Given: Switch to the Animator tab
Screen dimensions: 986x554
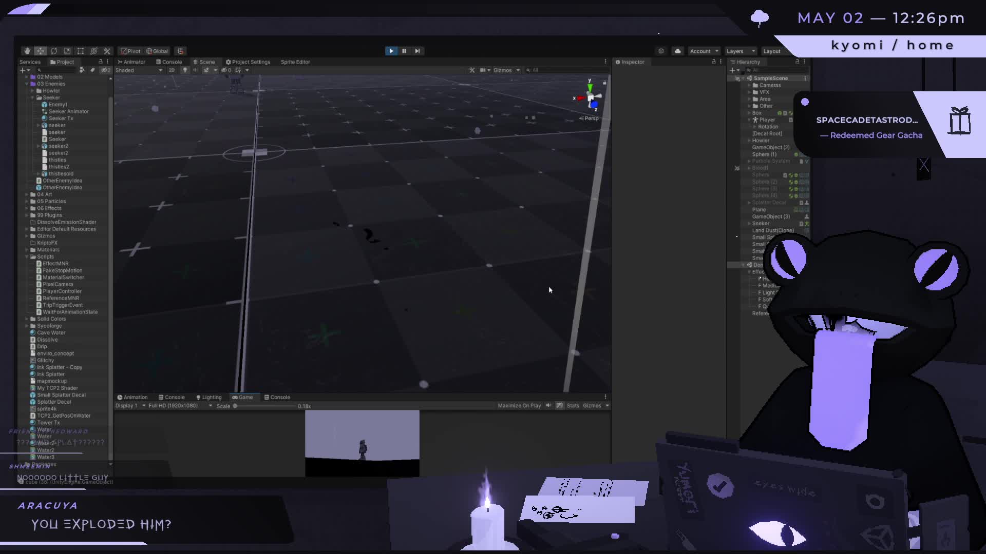Looking at the screenshot, I should coord(131,62).
